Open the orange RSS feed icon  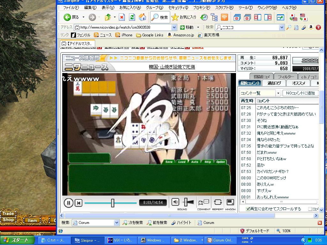point(224,17)
